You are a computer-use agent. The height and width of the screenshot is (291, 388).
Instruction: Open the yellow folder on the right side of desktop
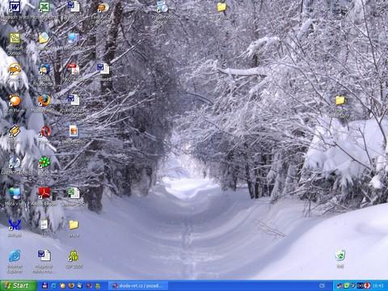[x=340, y=100]
